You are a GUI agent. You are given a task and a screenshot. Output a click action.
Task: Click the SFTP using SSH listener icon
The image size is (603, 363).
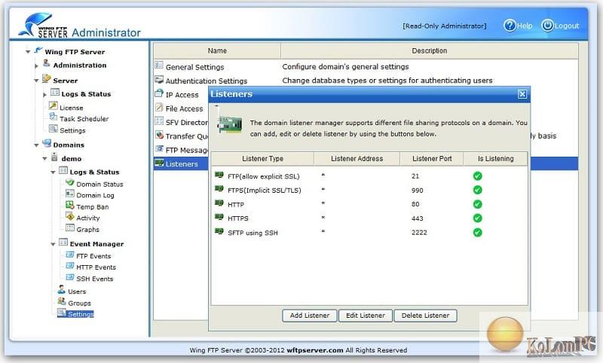[x=219, y=232]
